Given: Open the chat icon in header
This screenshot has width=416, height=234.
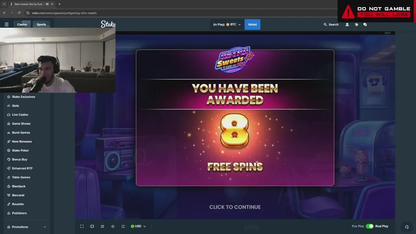Looking at the screenshot, I should (365, 24).
